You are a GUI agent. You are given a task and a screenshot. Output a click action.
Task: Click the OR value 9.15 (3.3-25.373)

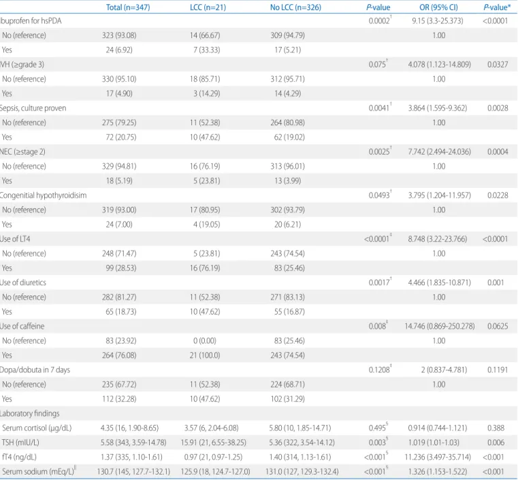(438, 21)
